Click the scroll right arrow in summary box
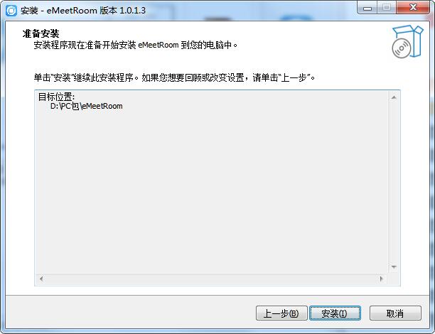Viewport: 435px width, 334px height. pyautogui.click(x=381, y=279)
